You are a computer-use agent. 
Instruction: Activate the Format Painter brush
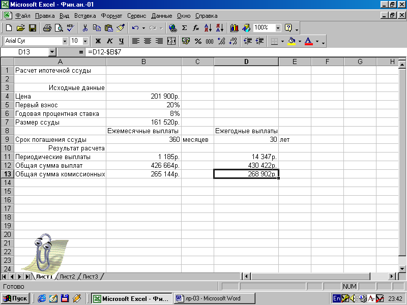[x=121, y=28]
